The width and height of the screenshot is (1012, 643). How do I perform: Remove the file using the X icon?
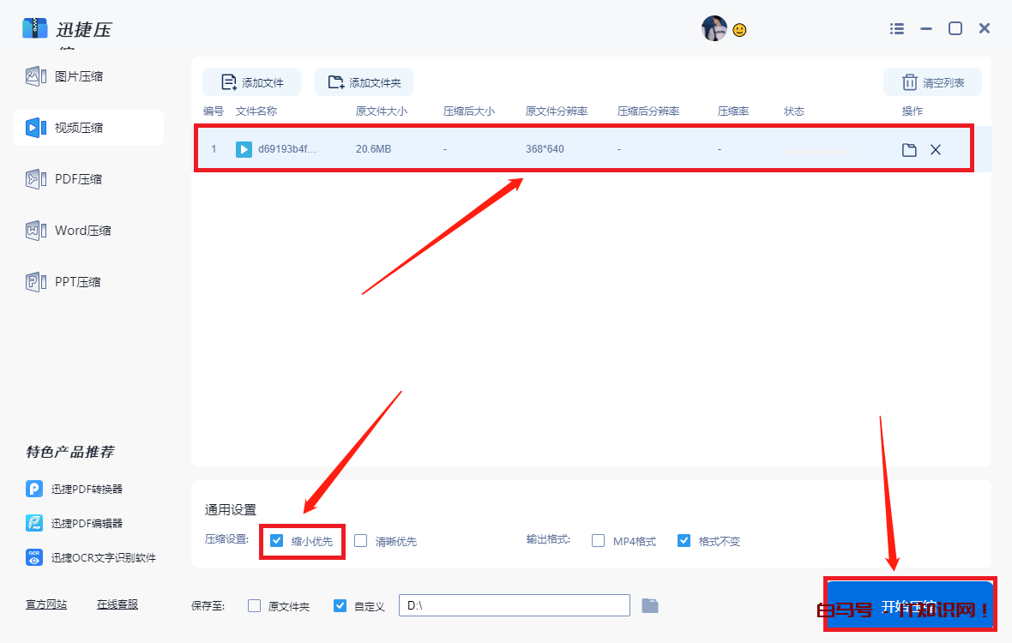pyautogui.click(x=936, y=150)
